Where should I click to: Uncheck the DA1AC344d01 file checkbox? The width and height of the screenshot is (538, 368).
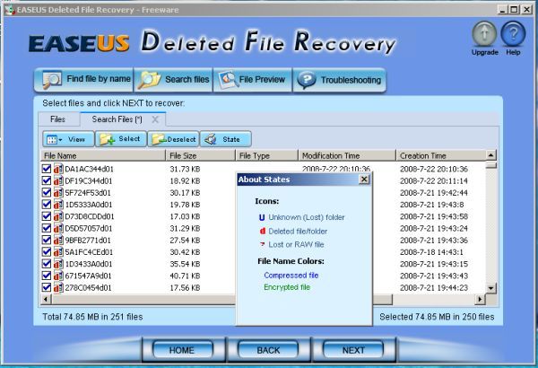click(47, 169)
